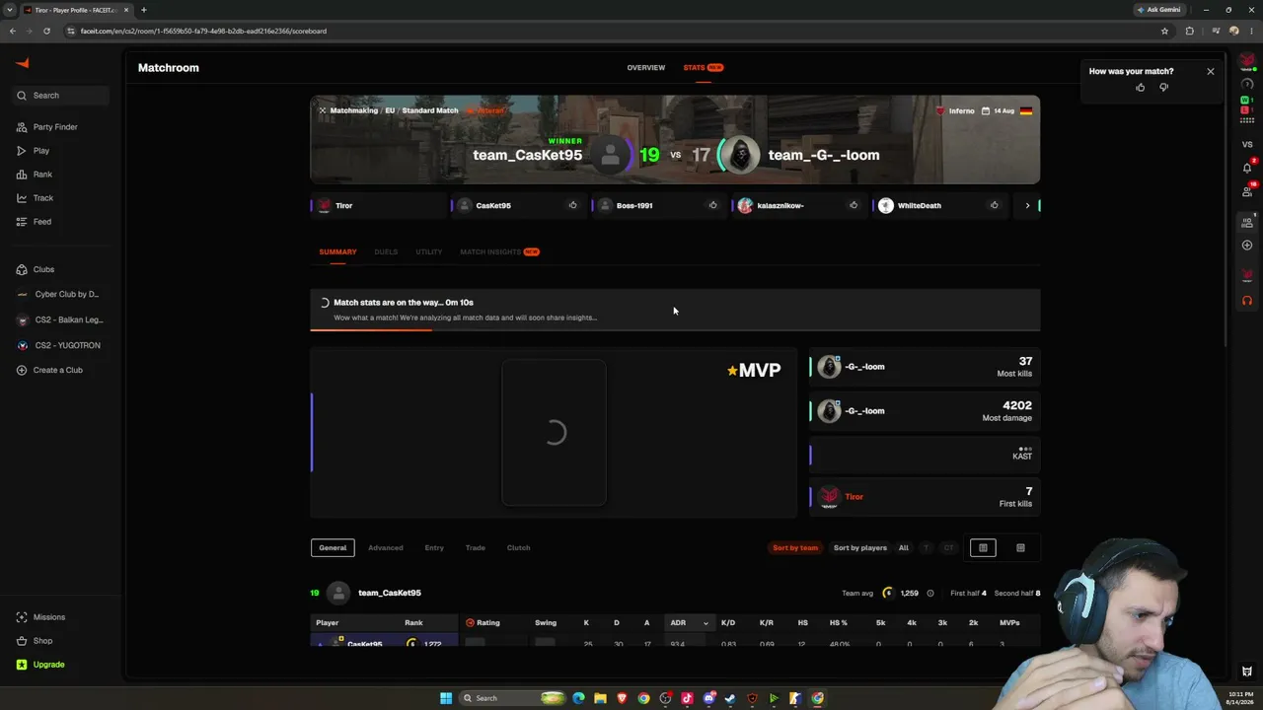Viewport: 1263px width, 710px height.
Task: Open Tiror's First kills card
Action: tap(925, 497)
